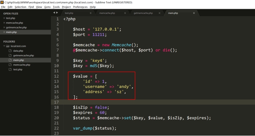255x136 pixels.
Task: Click the $expires variable on line 19
Action: pyautogui.click(x=83, y=113)
